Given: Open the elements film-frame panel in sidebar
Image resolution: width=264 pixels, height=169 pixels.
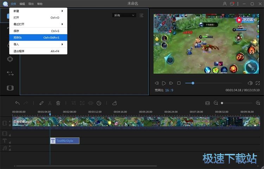Looking at the screenshot, I should [x=10, y=88].
